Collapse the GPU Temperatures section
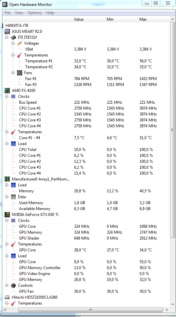 [x=7, y=244]
